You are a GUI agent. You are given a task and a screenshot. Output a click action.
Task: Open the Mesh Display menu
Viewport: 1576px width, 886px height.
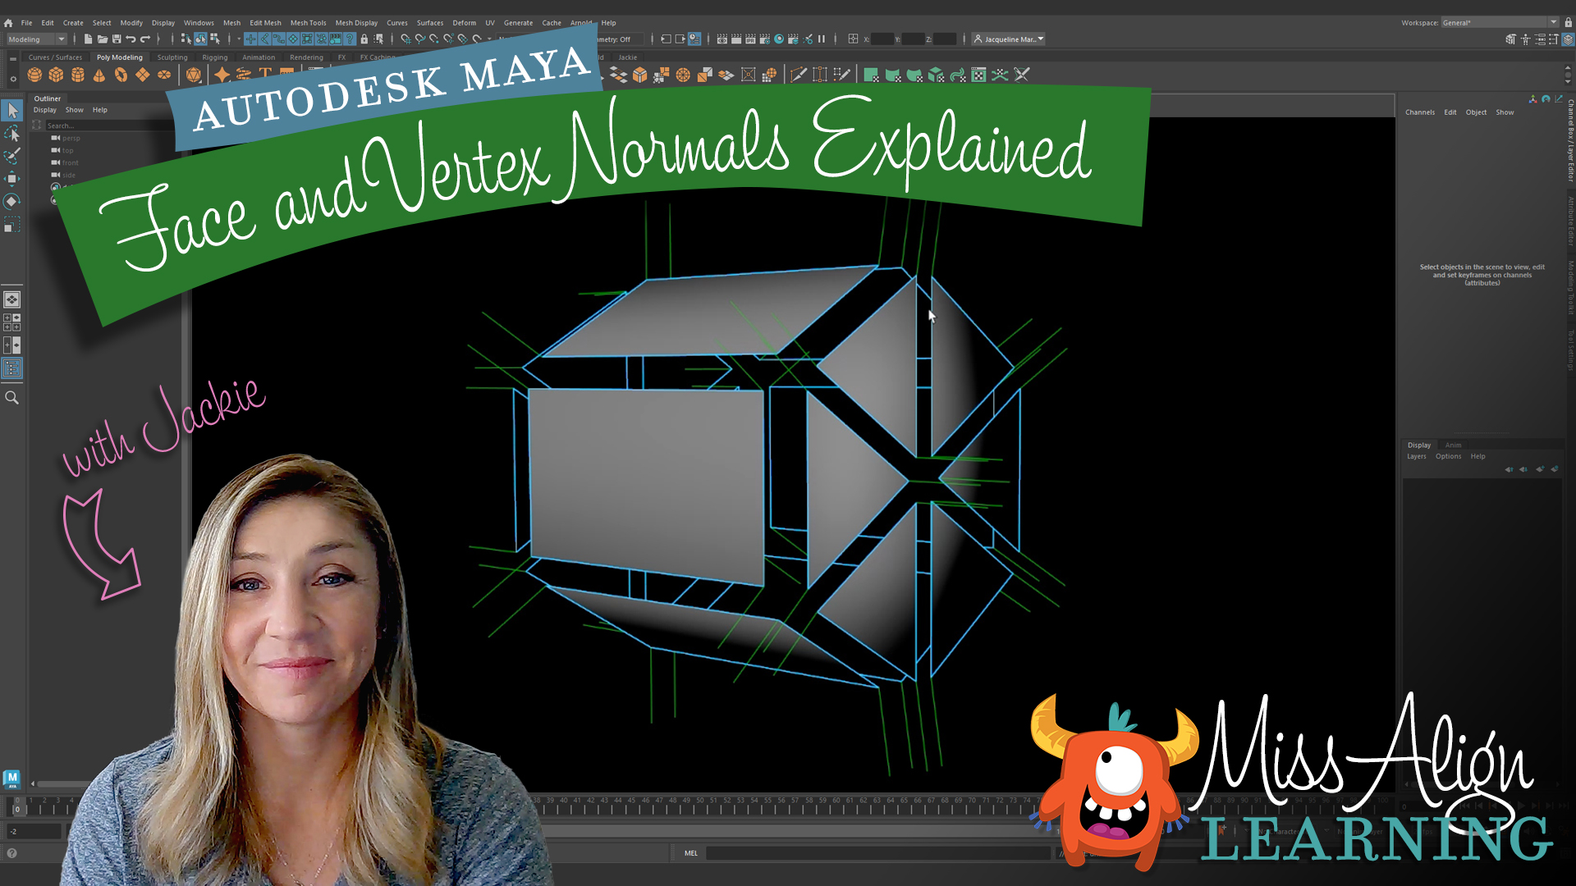click(356, 23)
